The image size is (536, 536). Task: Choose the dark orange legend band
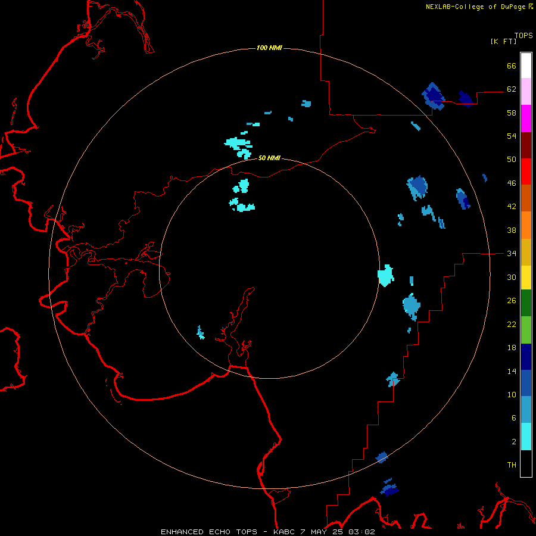click(526, 198)
